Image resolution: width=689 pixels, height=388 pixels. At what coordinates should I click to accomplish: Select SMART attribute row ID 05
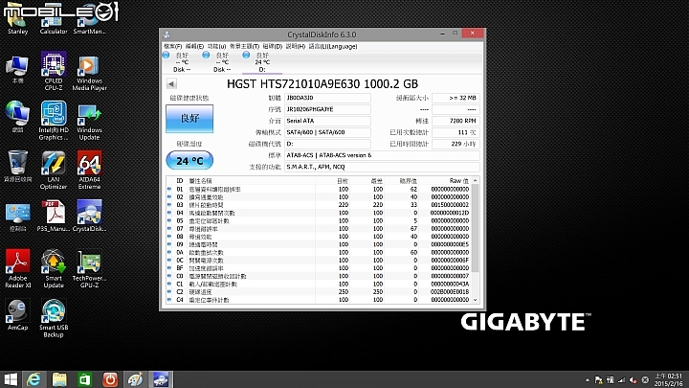click(319, 221)
